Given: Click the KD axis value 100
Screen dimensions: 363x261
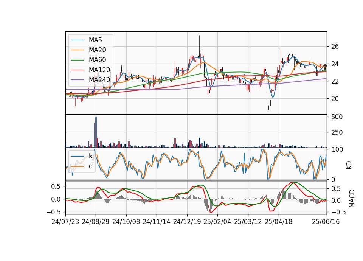Looking at the screenshot, I should (337, 149).
